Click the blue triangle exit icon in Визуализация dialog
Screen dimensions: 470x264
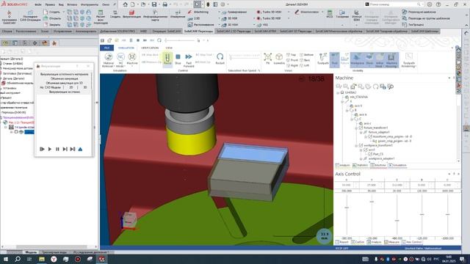[x=80, y=149]
